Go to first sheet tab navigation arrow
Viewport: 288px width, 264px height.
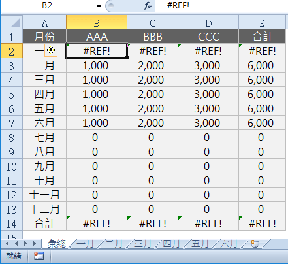point(7,244)
